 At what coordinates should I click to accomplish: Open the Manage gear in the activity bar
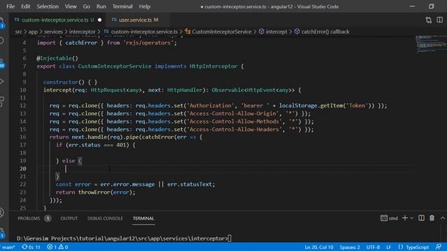pos(2,232)
